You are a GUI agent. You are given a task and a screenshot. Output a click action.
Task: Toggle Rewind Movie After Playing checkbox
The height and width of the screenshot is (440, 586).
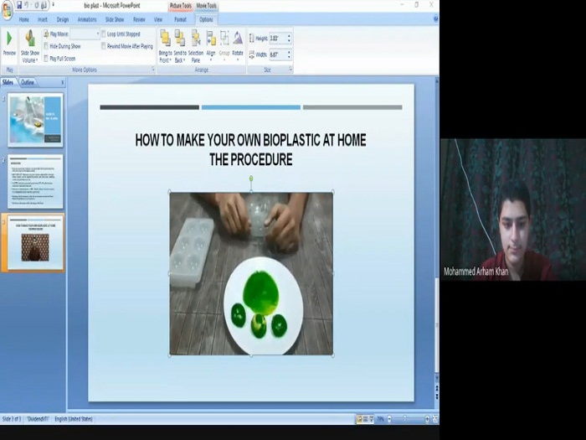(x=104, y=46)
